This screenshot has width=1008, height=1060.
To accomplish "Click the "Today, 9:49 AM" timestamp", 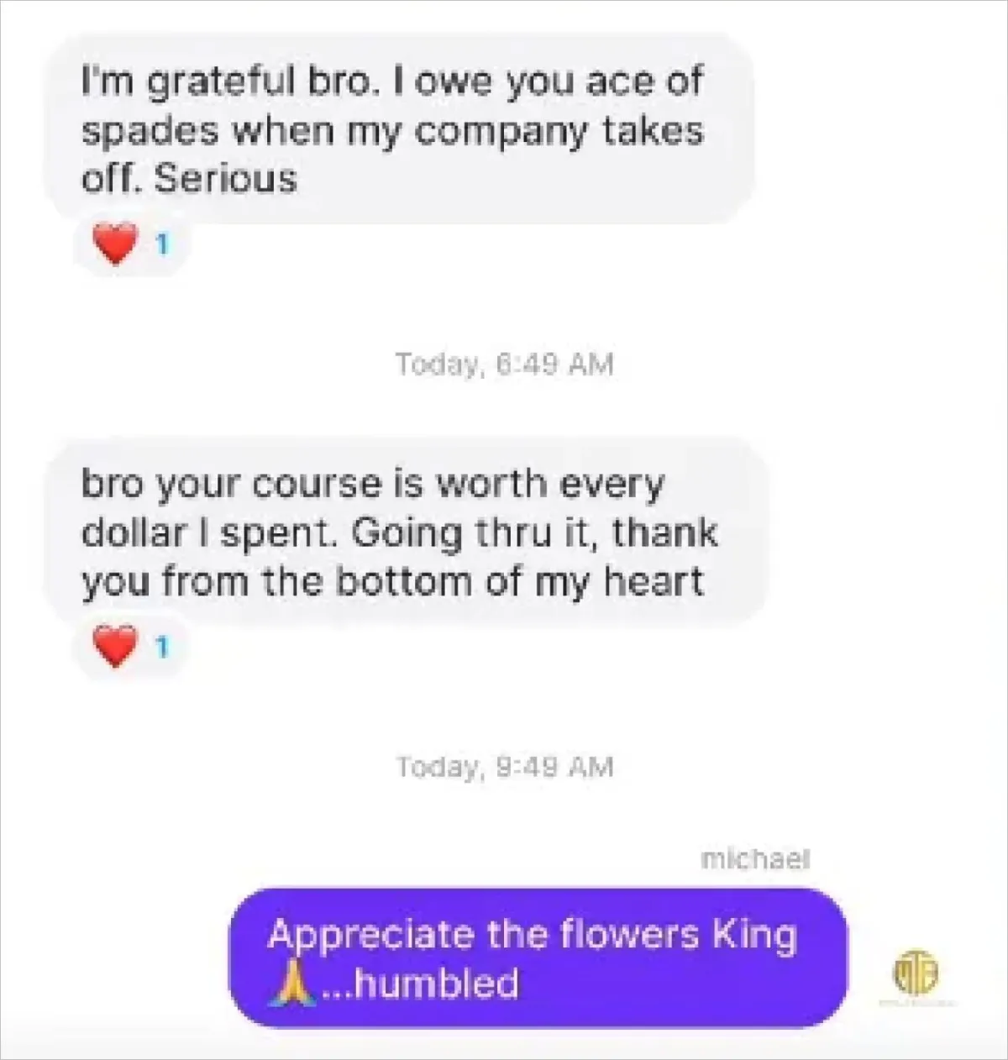I will click(504, 767).
